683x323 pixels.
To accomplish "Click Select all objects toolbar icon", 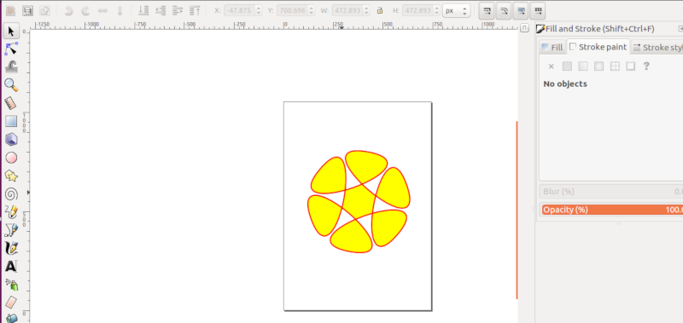I will (x=10, y=11).
